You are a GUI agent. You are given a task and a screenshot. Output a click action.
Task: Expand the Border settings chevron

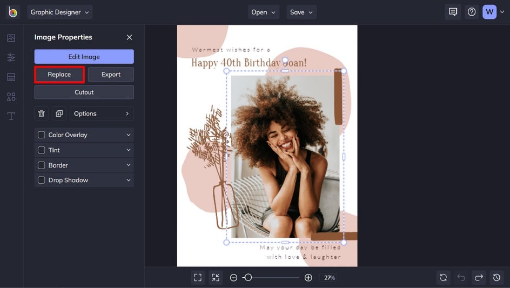coord(129,165)
